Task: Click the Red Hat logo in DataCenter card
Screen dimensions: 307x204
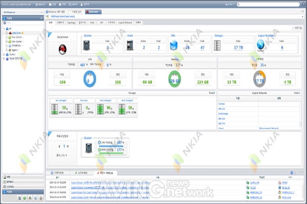Action: (62, 49)
